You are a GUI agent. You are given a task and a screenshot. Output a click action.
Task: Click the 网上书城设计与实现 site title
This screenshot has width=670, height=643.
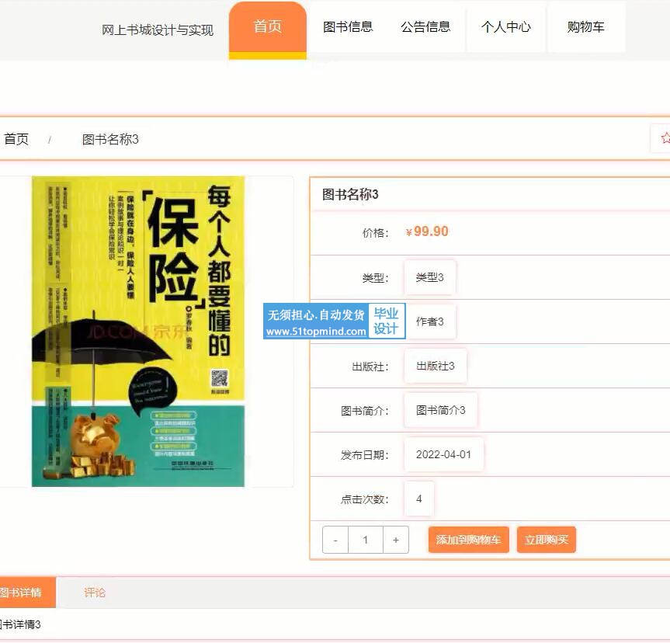(158, 30)
